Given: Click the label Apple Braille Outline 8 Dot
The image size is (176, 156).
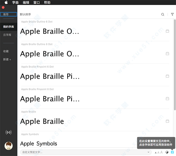Looking at the screenshot, I should point(37,44).
